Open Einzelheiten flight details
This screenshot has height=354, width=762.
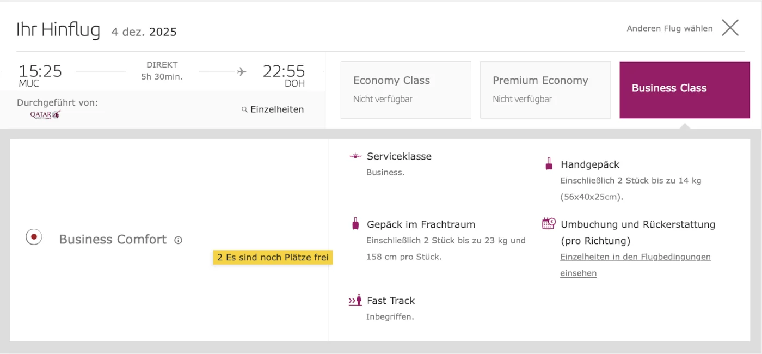click(x=276, y=109)
